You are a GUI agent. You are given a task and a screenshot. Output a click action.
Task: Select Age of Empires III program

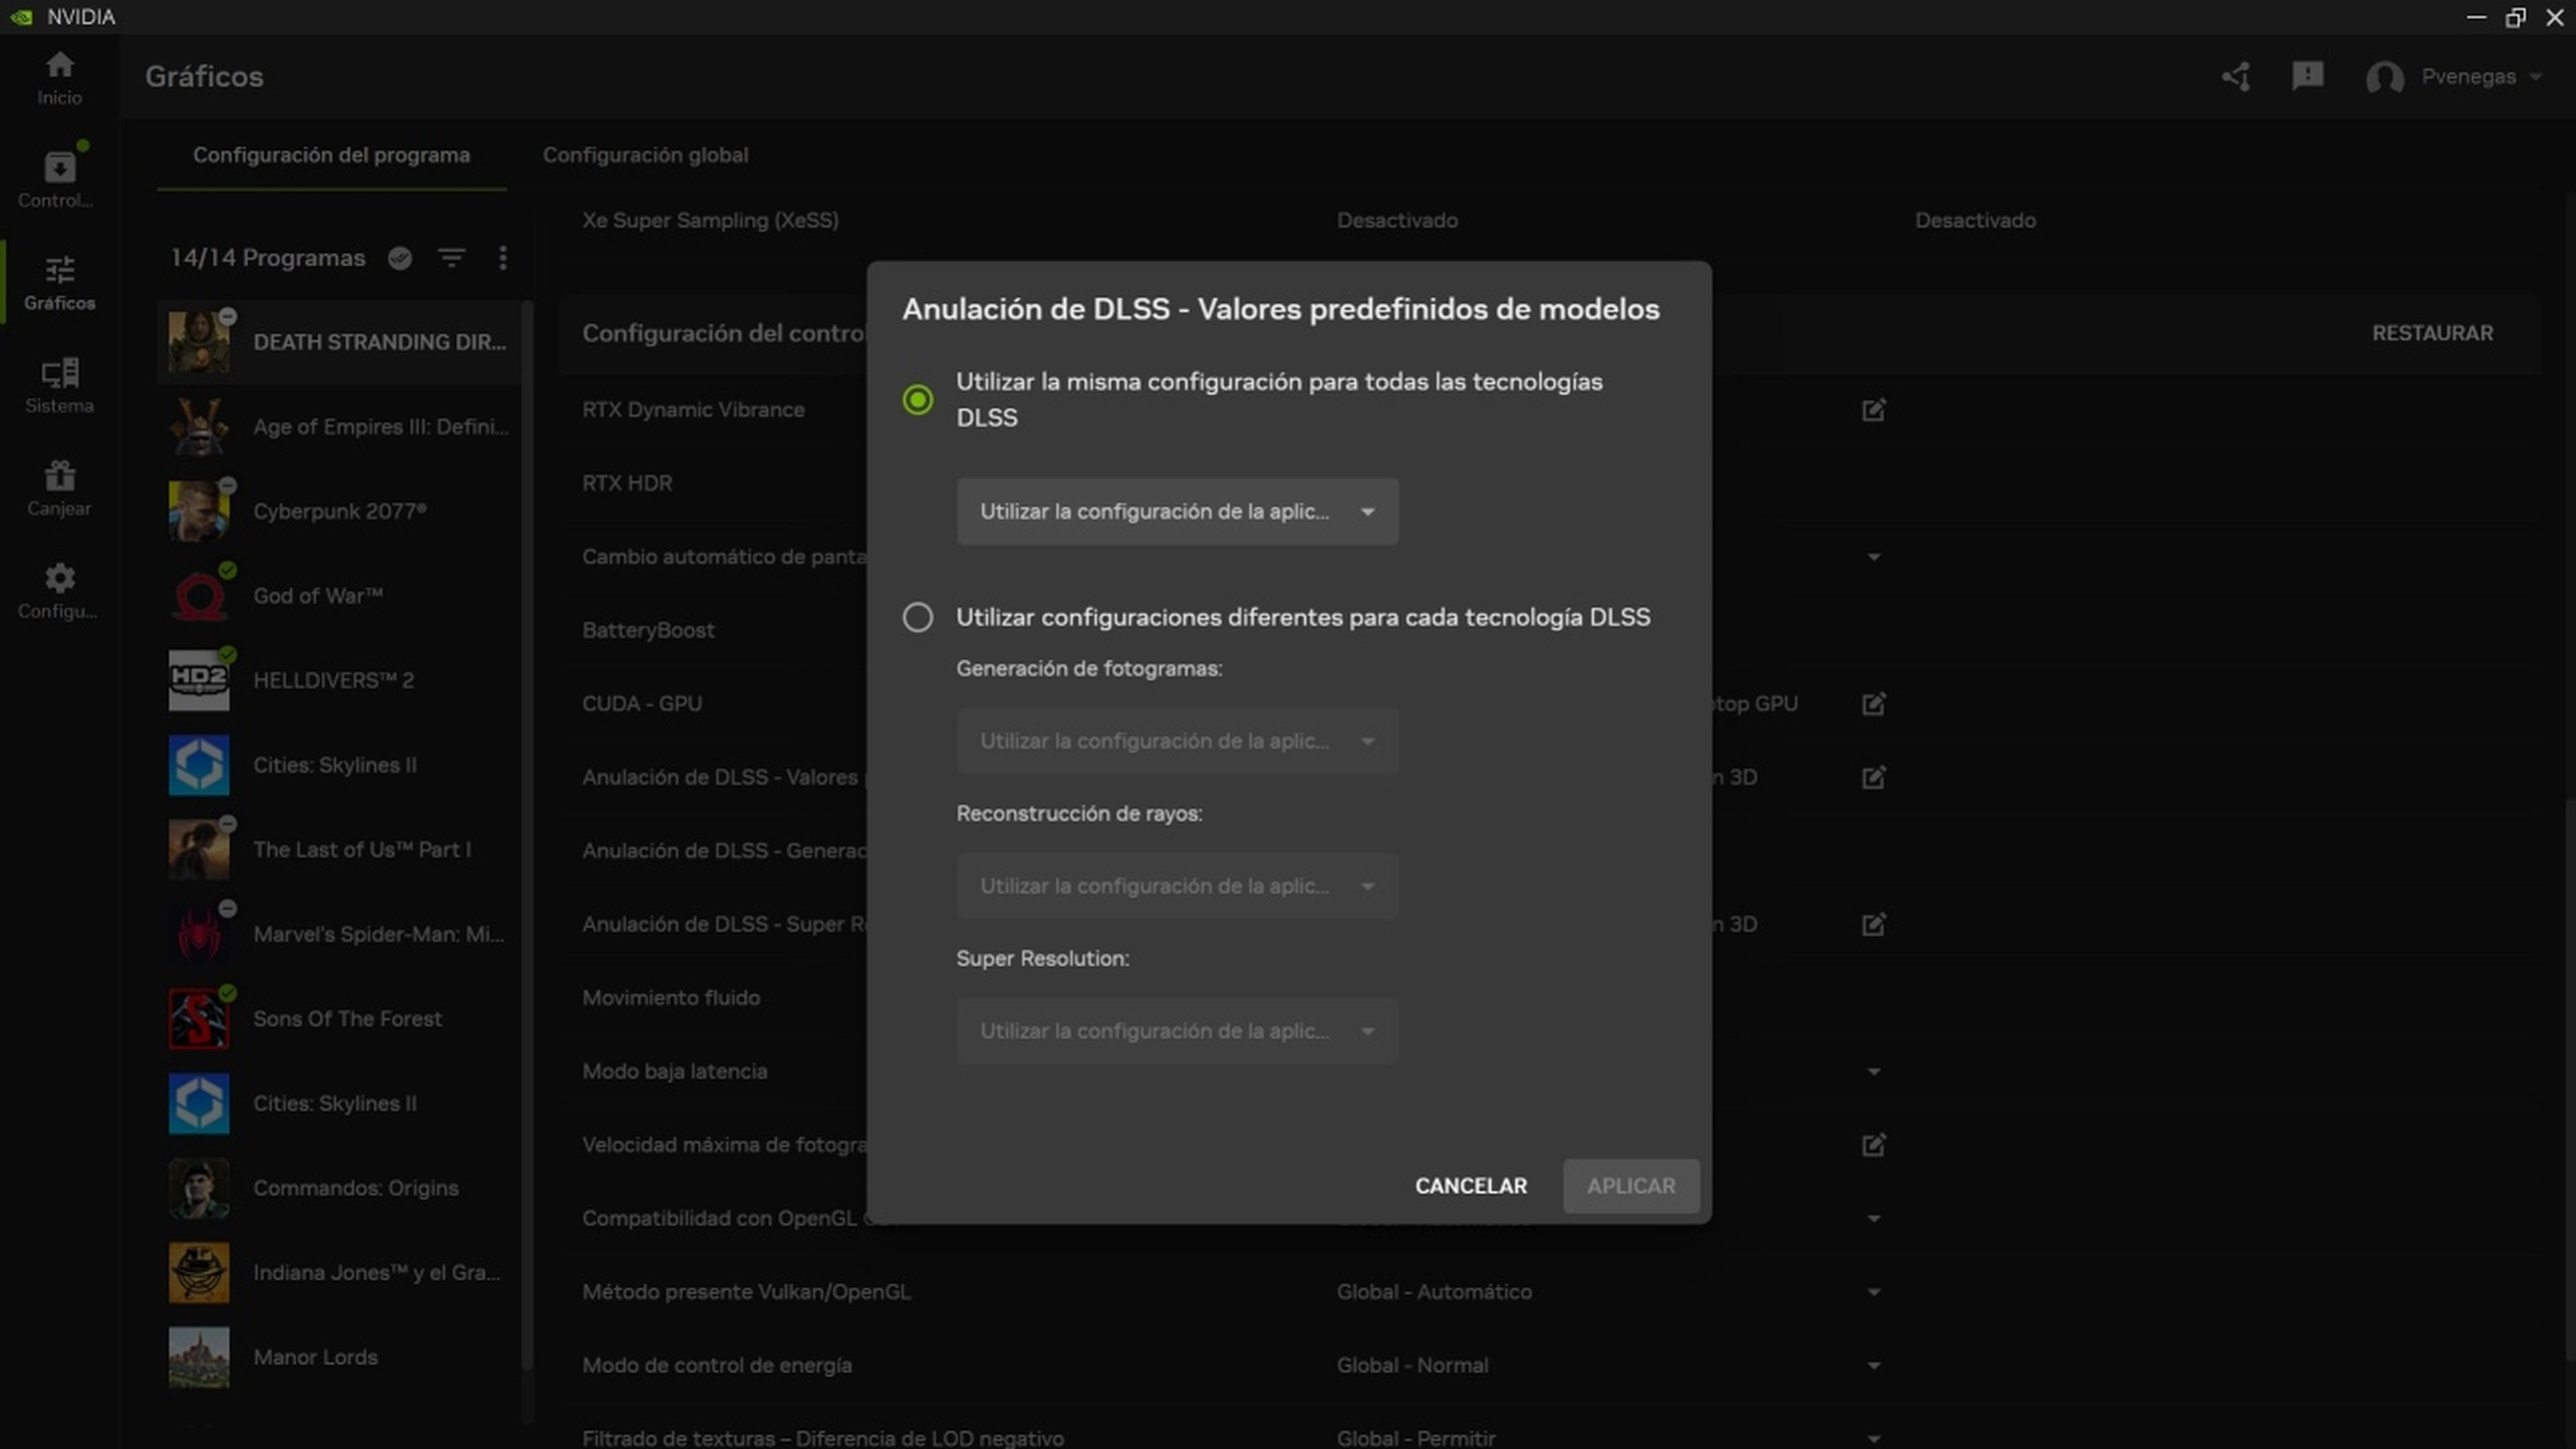pyautogui.click(x=340, y=427)
